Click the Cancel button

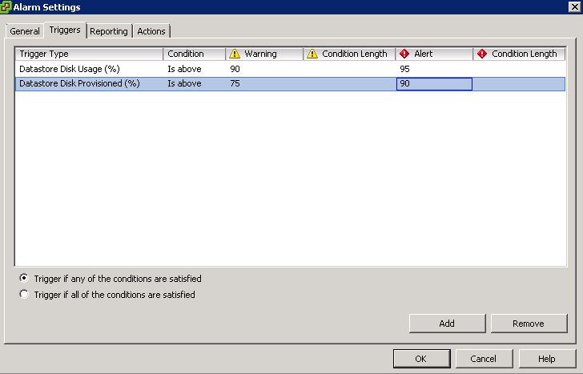click(484, 359)
